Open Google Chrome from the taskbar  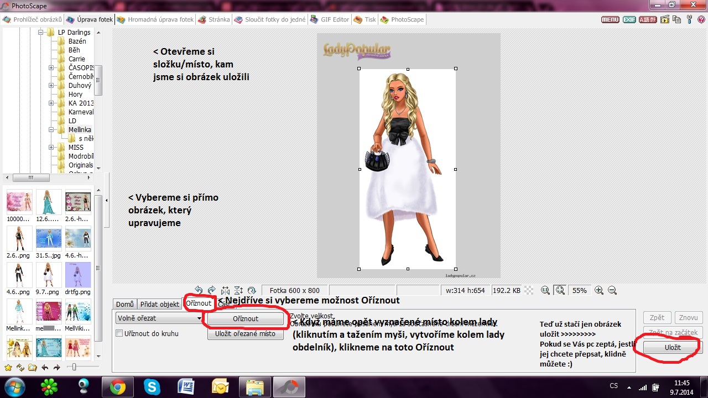coord(117,386)
